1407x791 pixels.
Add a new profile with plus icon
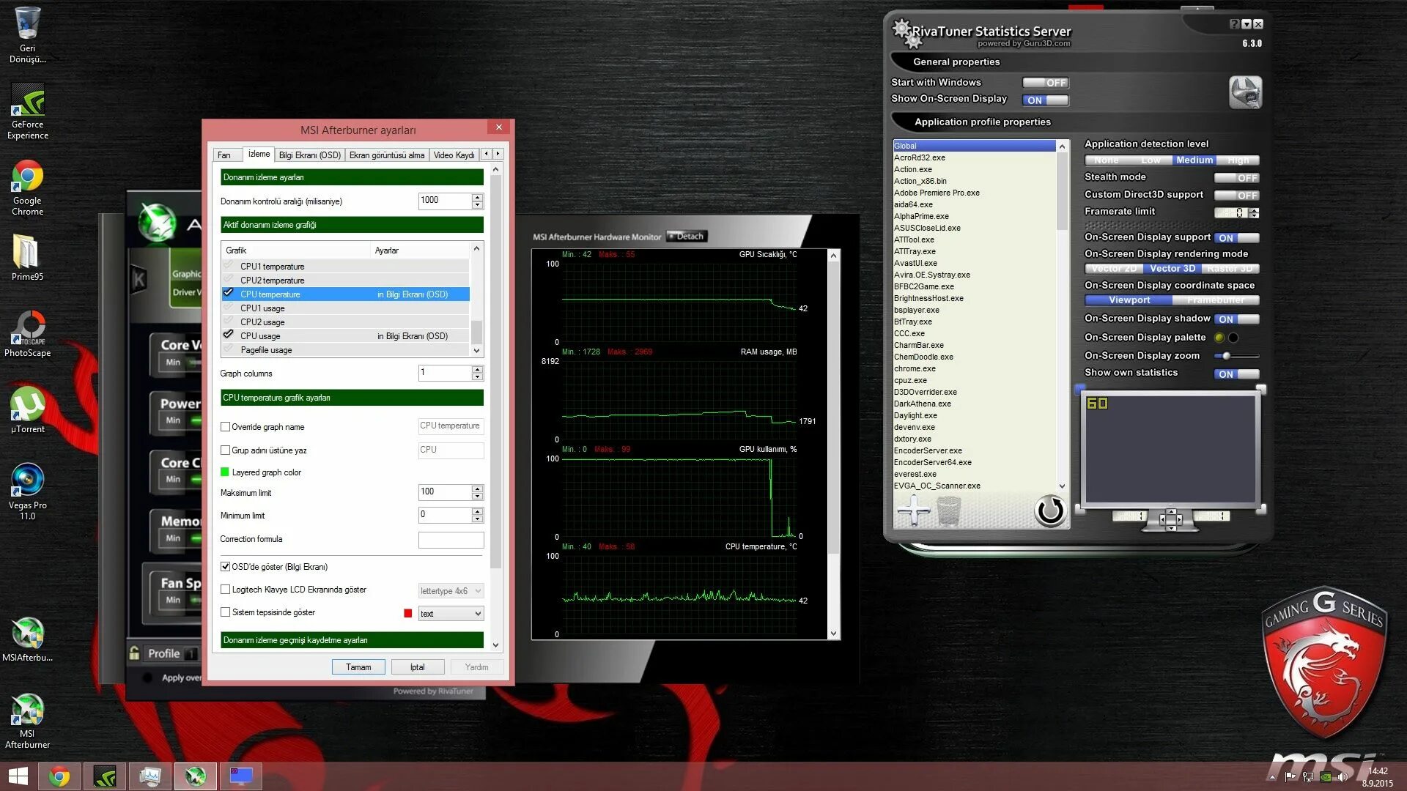913,510
